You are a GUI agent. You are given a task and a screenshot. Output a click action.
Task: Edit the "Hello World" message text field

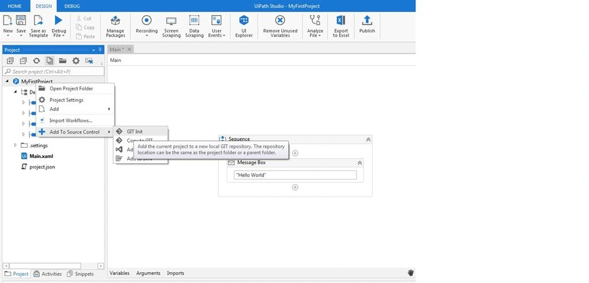point(295,175)
